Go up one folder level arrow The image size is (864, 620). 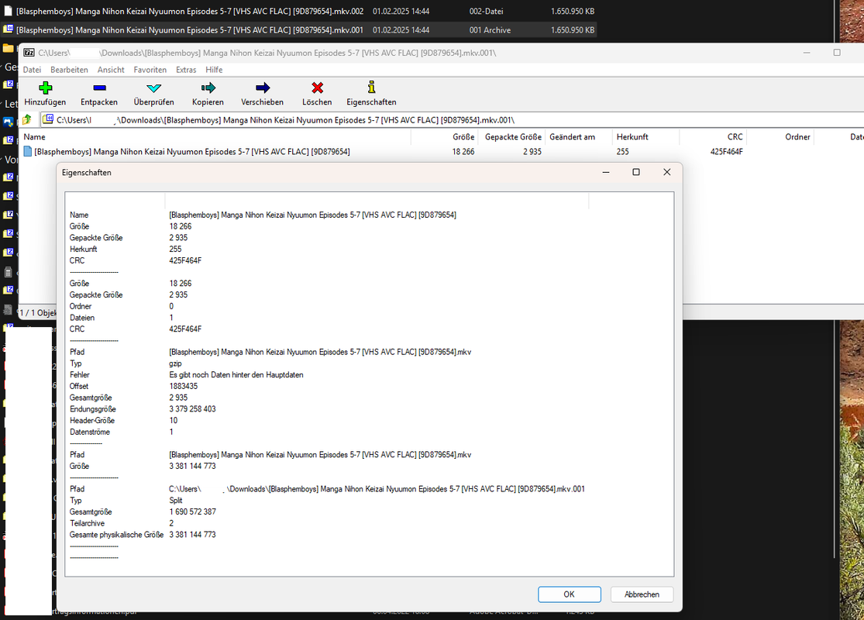pos(27,119)
